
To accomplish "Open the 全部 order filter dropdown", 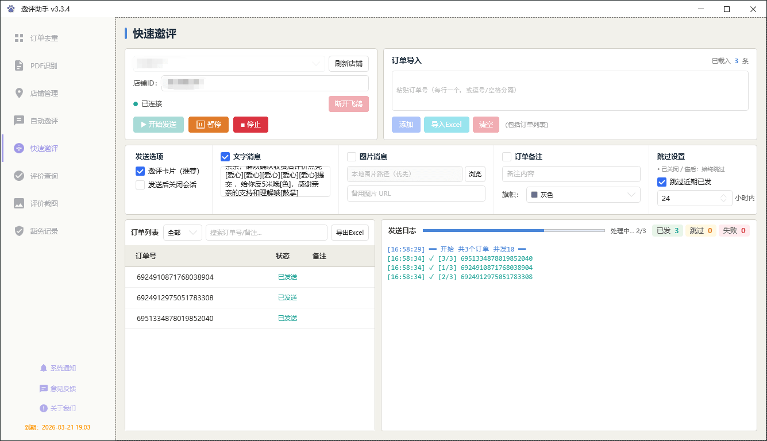I will [183, 233].
